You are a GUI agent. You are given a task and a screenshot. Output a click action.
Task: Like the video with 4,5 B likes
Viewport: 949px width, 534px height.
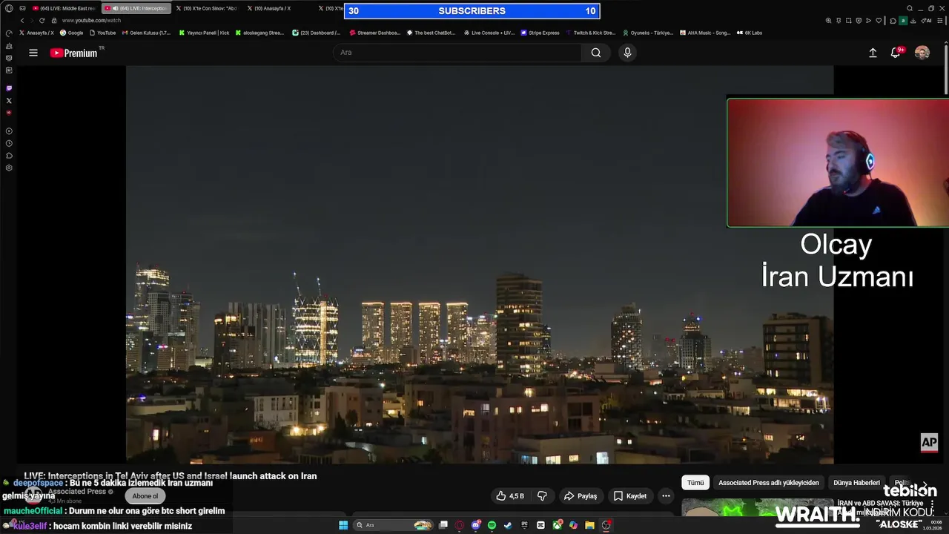point(510,496)
